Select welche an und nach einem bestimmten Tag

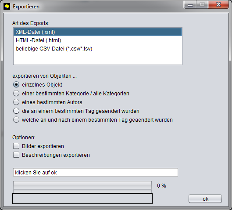16,119
